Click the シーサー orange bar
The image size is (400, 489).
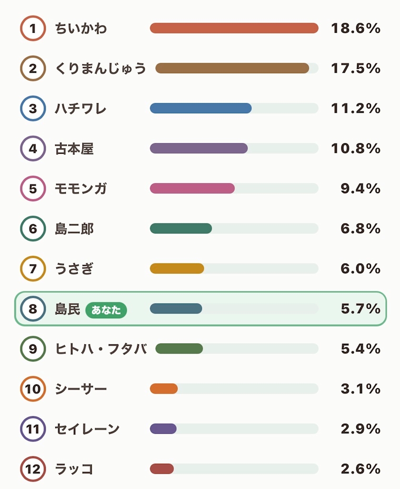point(164,389)
